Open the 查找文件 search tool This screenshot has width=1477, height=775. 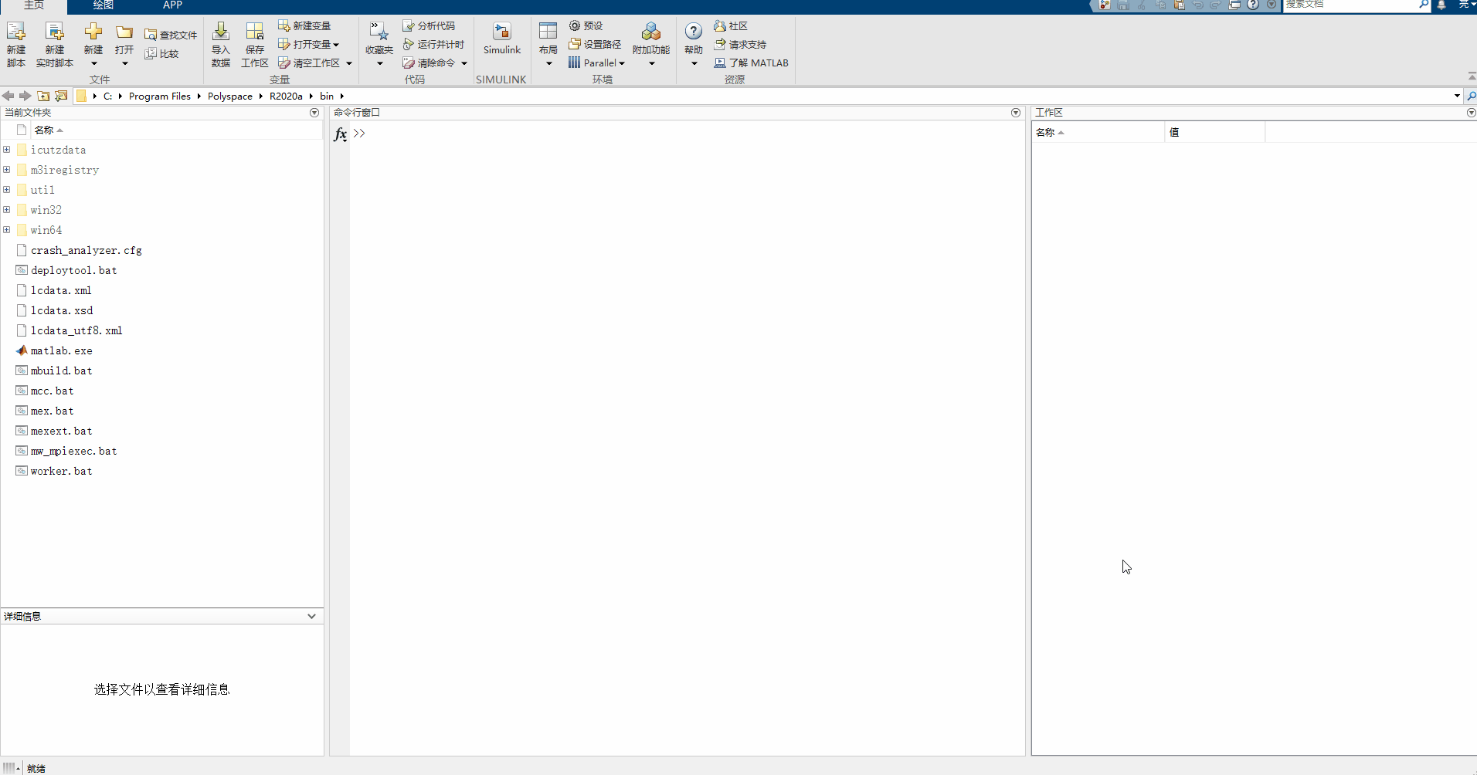[171, 34]
